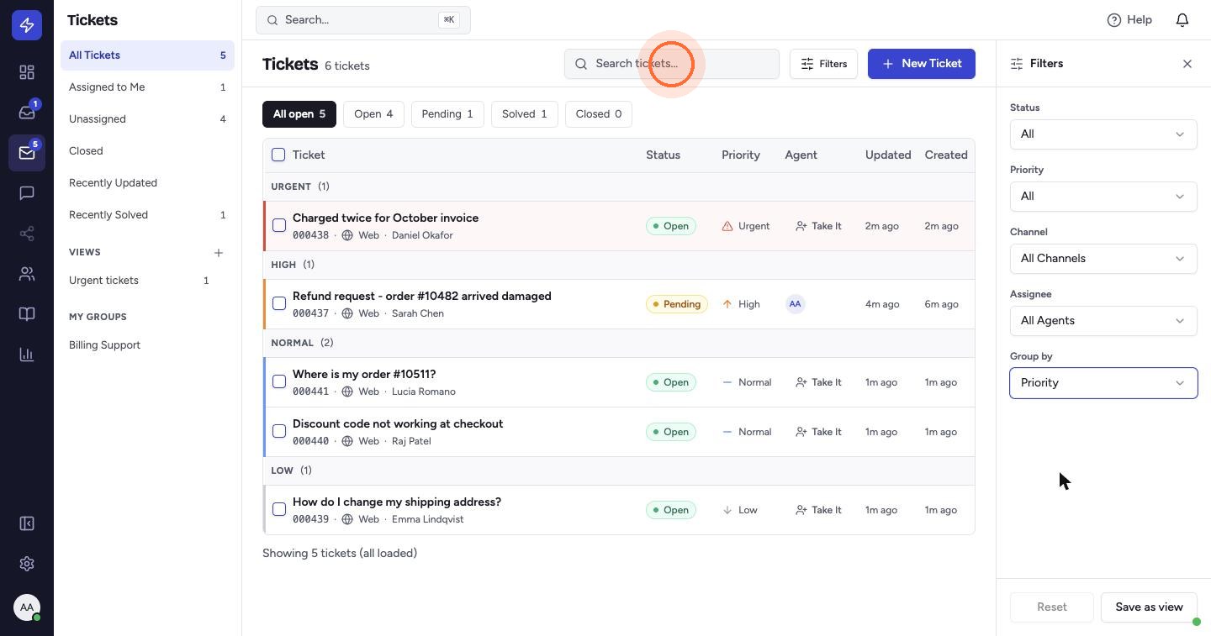
Task: Collapse the sidebar with the panel icon
Action: coord(27,523)
